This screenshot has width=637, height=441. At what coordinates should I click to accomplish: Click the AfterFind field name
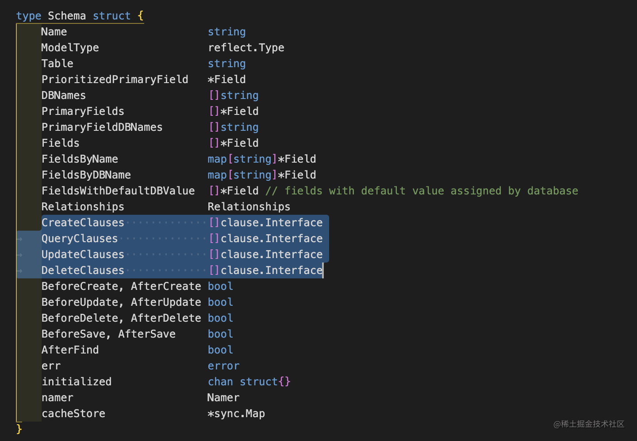(x=70, y=350)
